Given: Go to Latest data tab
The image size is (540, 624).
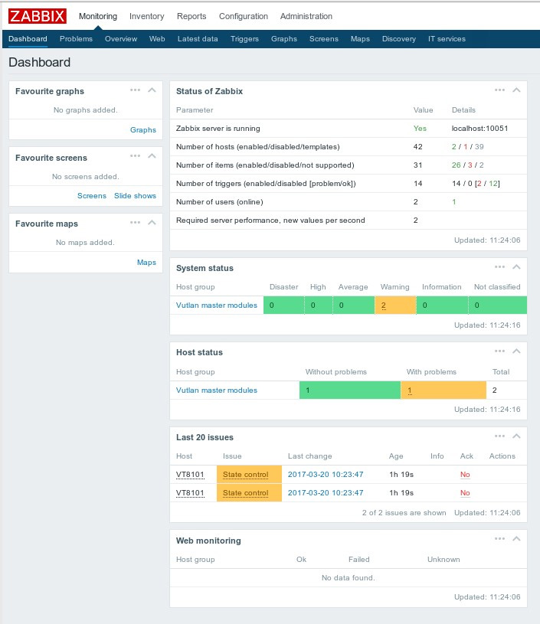Looking at the screenshot, I should [x=198, y=39].
